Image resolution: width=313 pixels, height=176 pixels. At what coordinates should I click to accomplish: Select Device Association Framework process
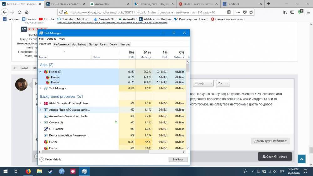coord(112,135)
